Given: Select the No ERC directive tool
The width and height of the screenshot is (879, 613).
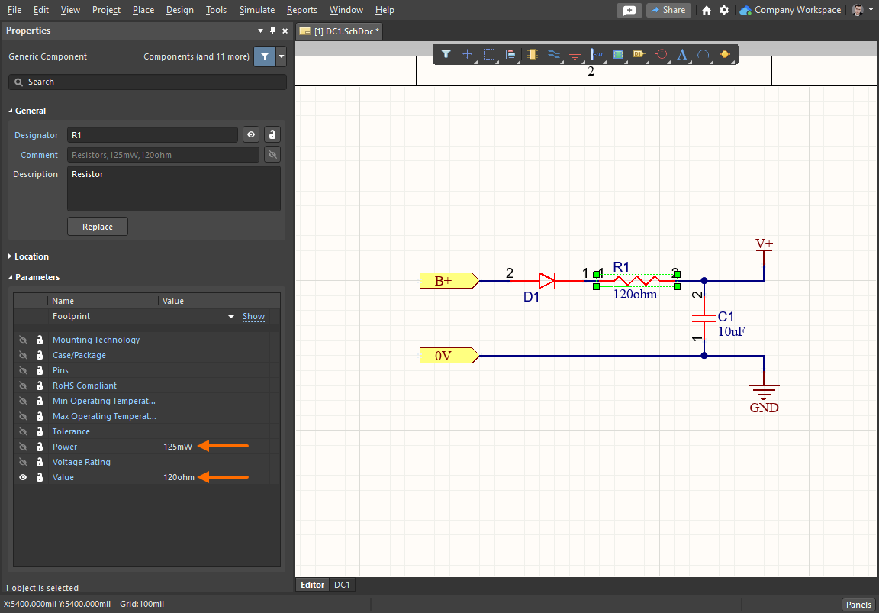Looking at the screenshot, I should tap(660, 54).
